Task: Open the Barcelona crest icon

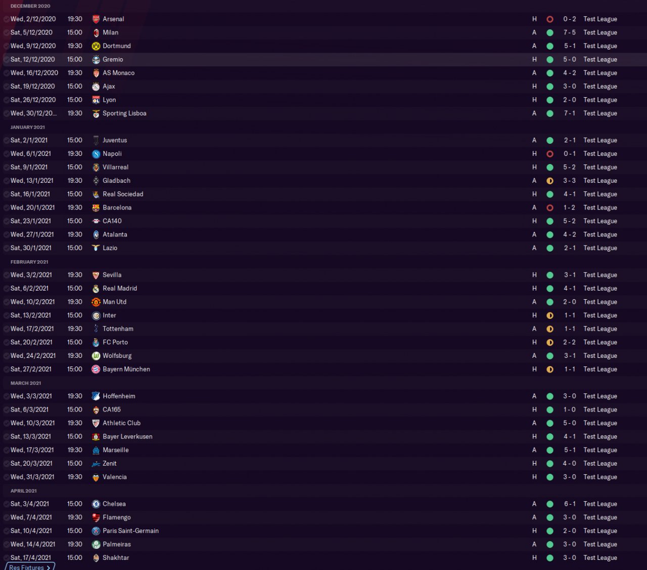Action: (96, 208)
